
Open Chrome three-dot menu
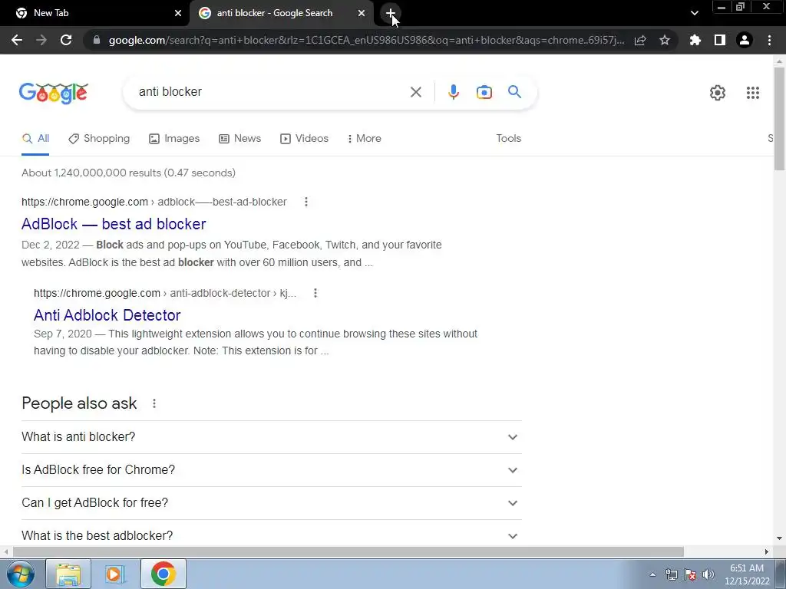click(x=769, y=40)
